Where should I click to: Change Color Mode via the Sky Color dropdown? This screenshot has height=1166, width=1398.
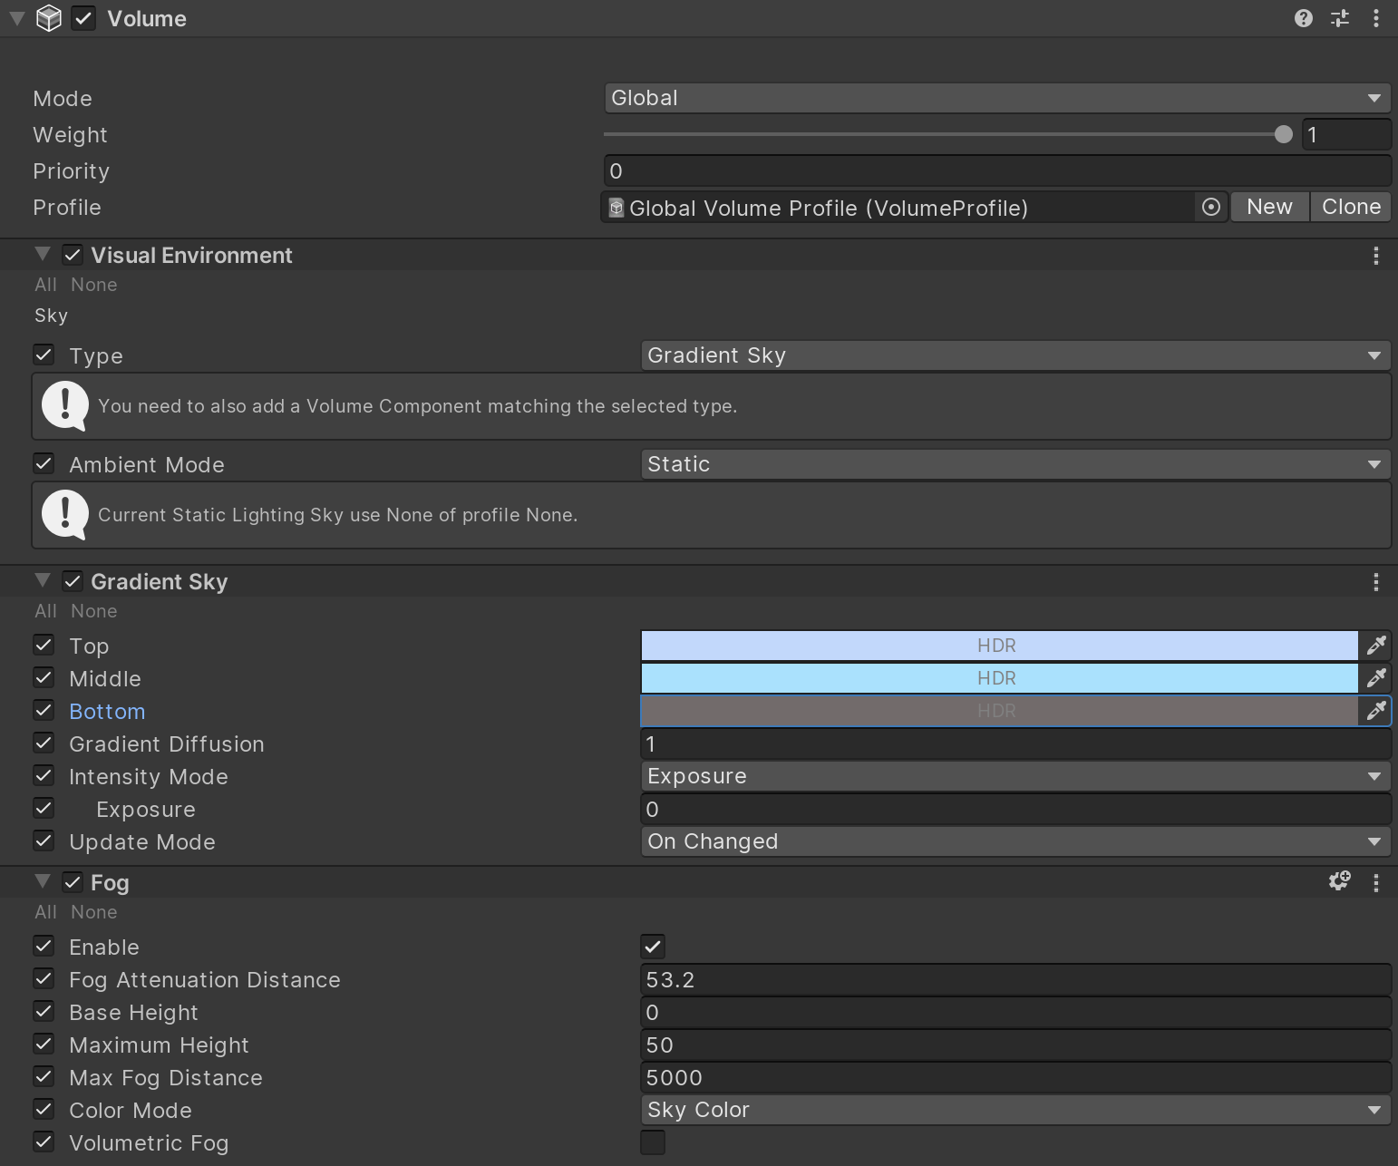click(x=1015, y=1110)
